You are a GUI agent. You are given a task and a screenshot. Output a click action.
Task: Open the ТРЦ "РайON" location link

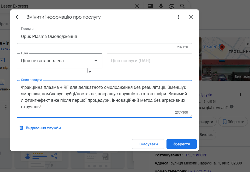click(x=195, y=155)
